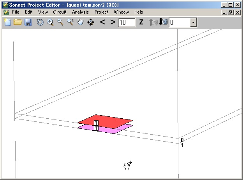Click the full view arrows icon

pos(91,22)
